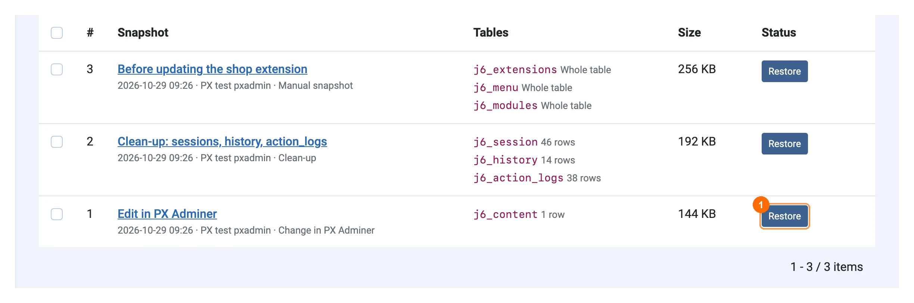Open the 'Edit in PX Adminer' snapshot
The width and height of the screenshot is (914, 303).
coord(167,214)
